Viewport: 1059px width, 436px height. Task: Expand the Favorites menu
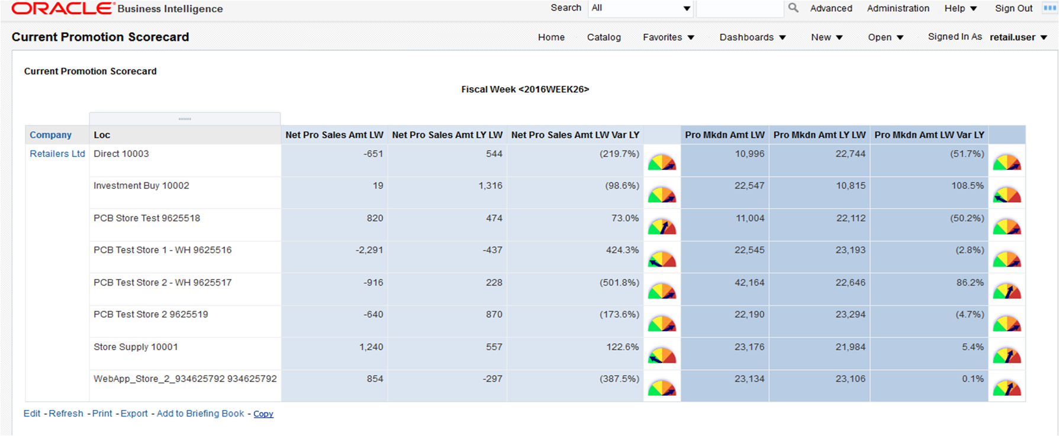click(x=668, y=37)
